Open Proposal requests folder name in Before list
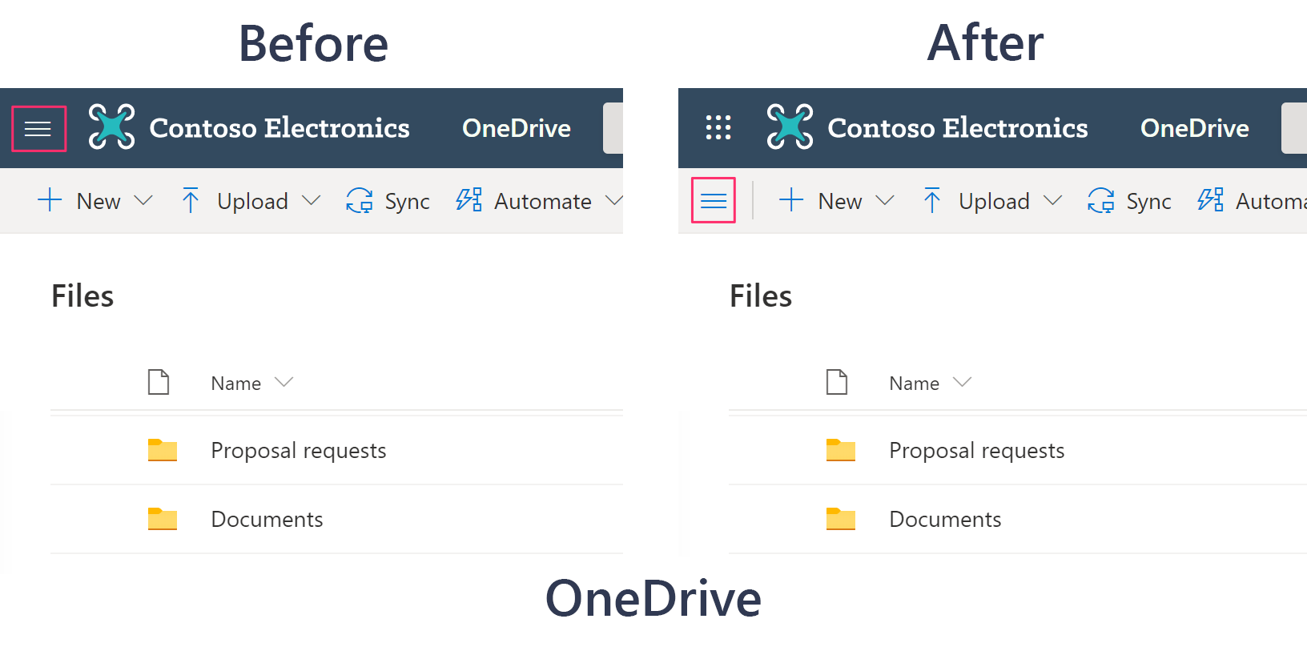This screenshot has width=1307, height=647. coord(299,451)
